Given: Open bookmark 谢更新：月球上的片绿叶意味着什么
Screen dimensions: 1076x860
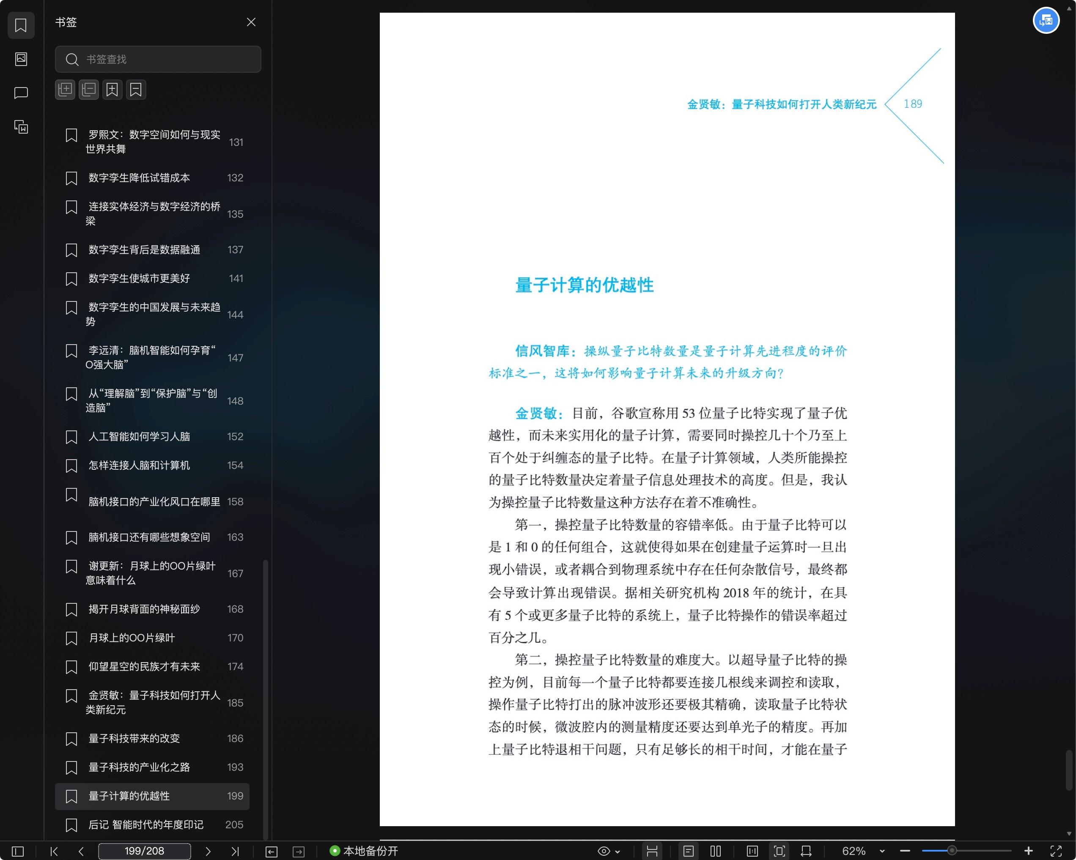Looking at the screenshot, I should [x=152, y=573].
